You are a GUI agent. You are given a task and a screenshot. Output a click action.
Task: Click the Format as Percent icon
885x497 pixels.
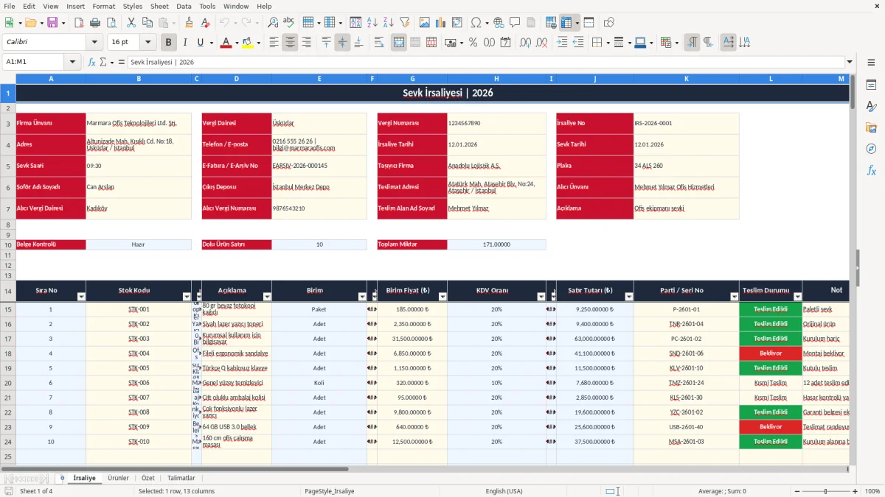click(x=473, y=43)
